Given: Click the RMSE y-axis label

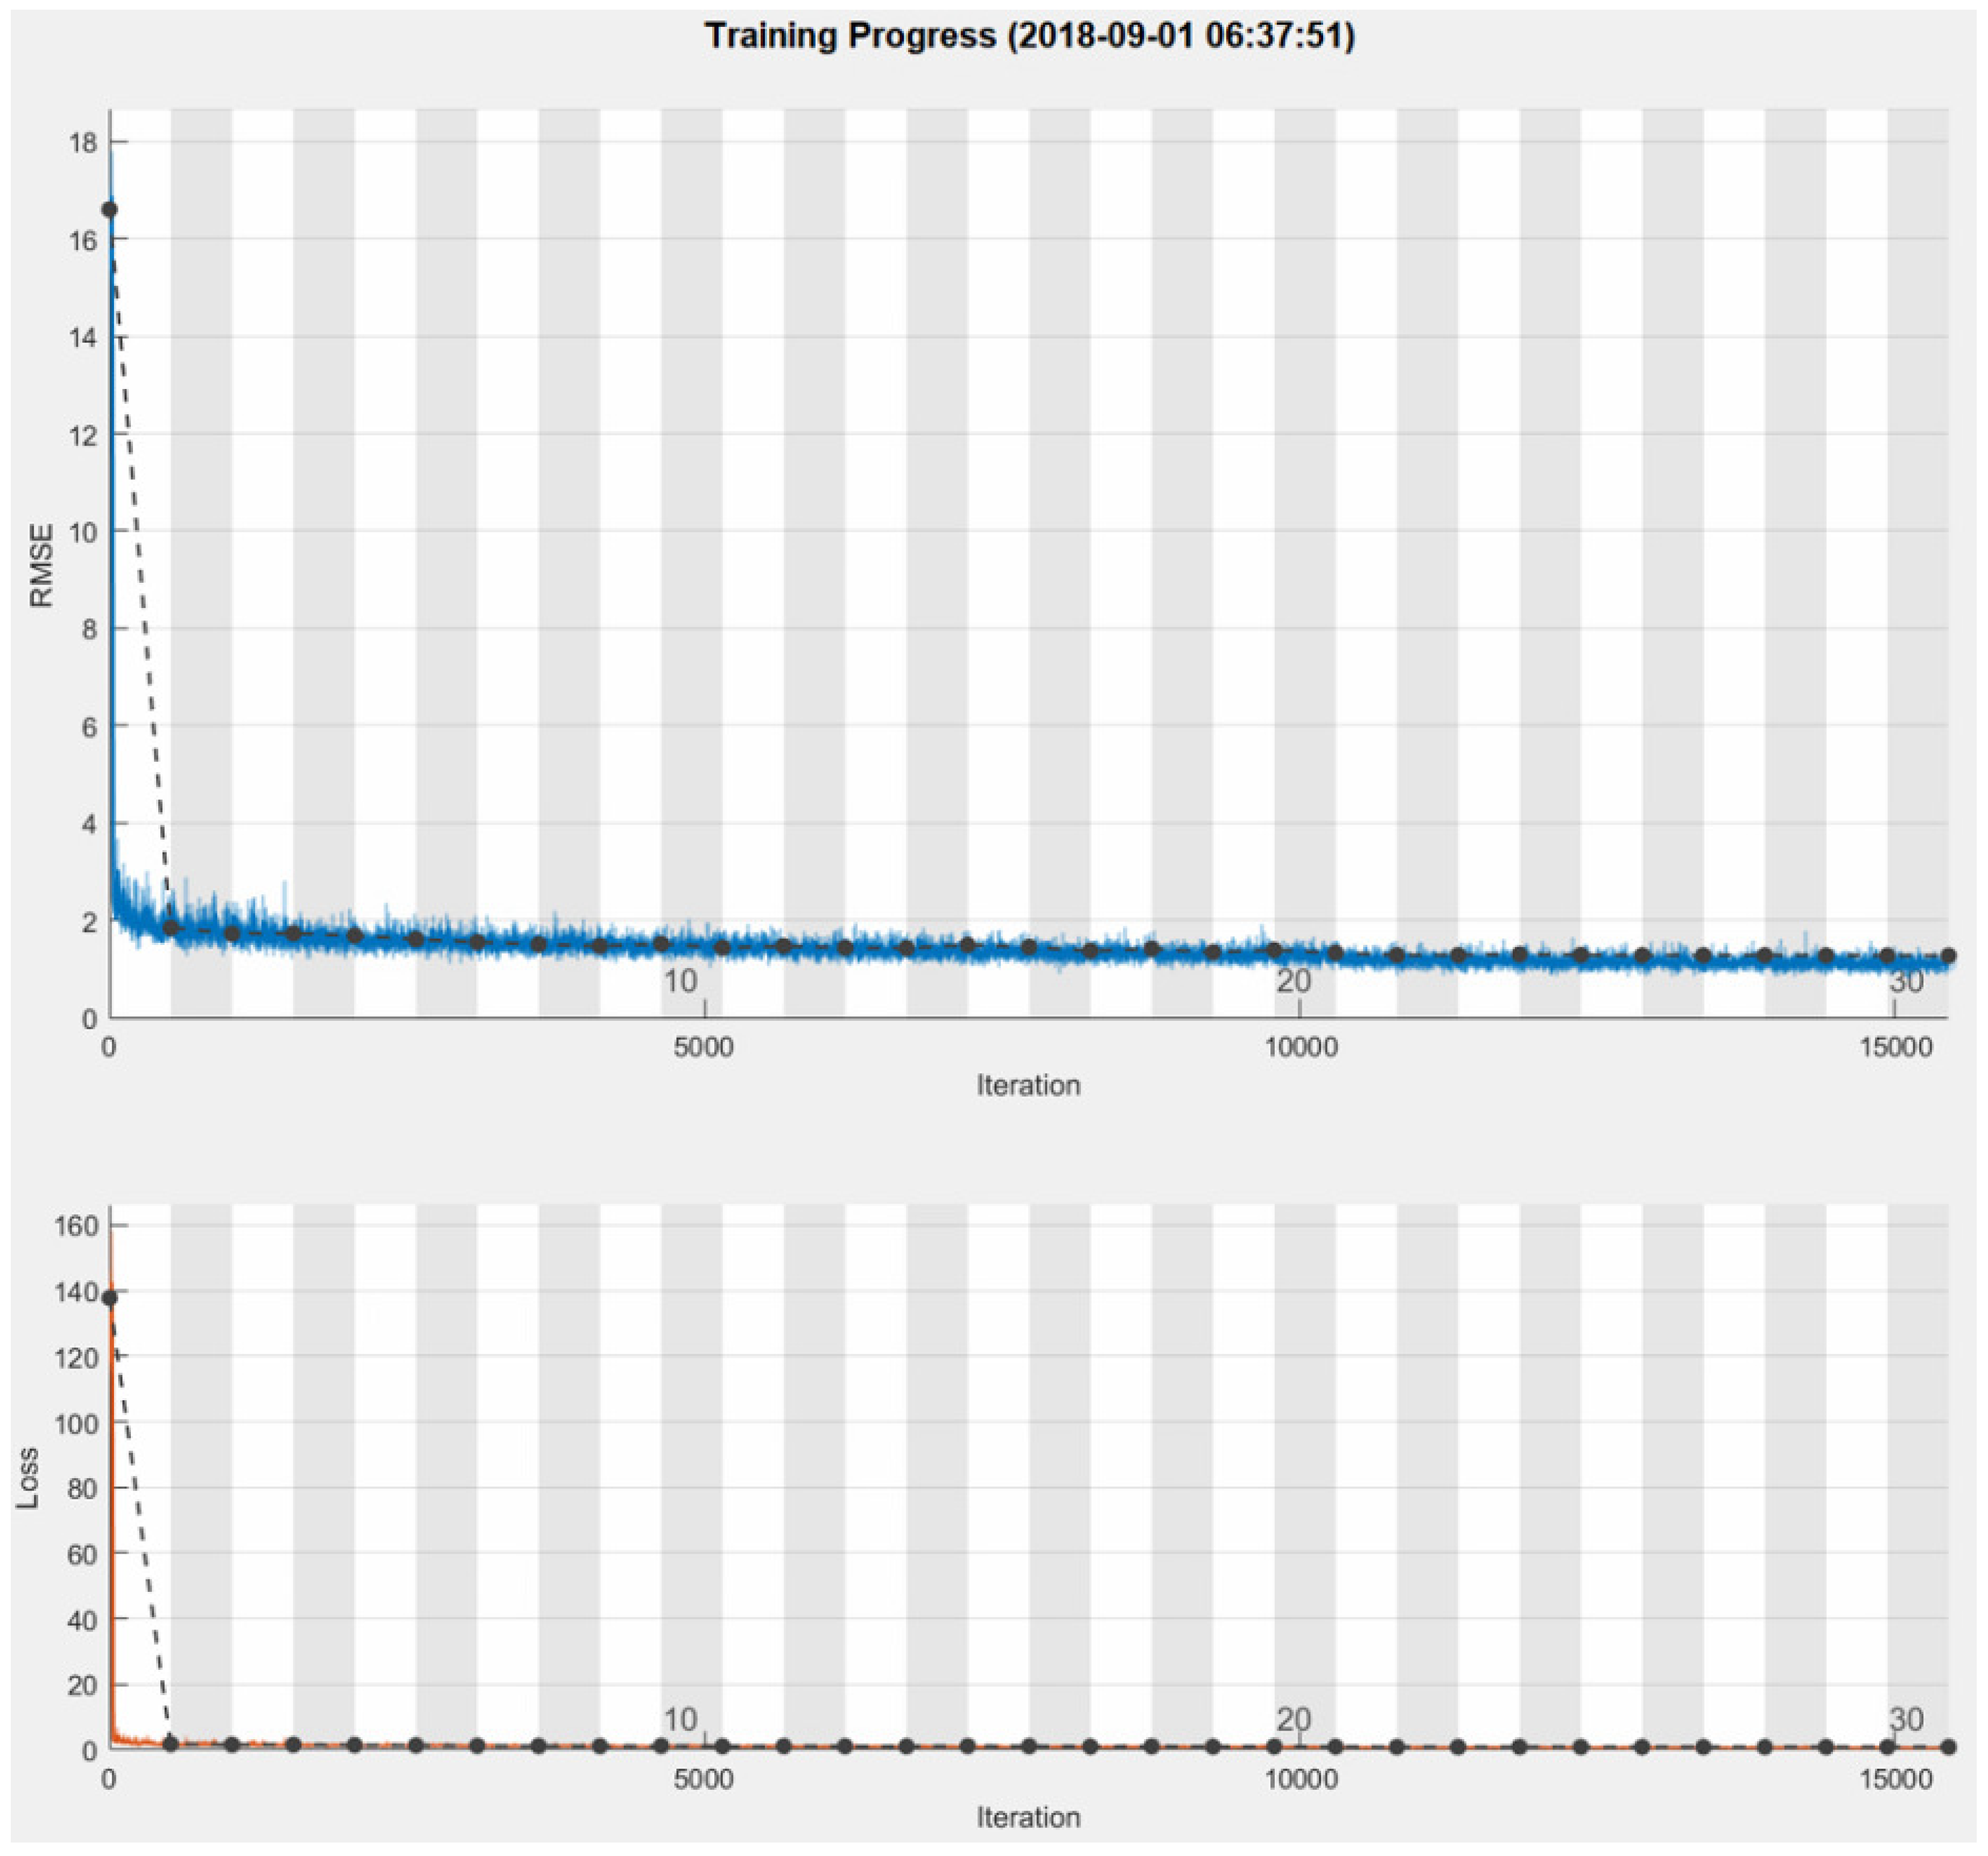Looking at the screenshot, I should [41, 566].
